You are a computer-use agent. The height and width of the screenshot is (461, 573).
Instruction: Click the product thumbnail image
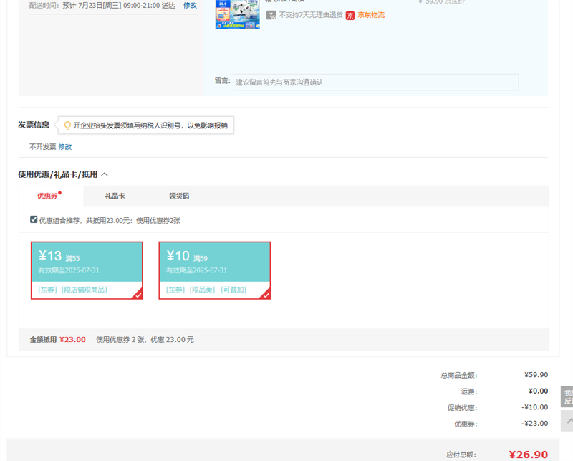(237, 14)
